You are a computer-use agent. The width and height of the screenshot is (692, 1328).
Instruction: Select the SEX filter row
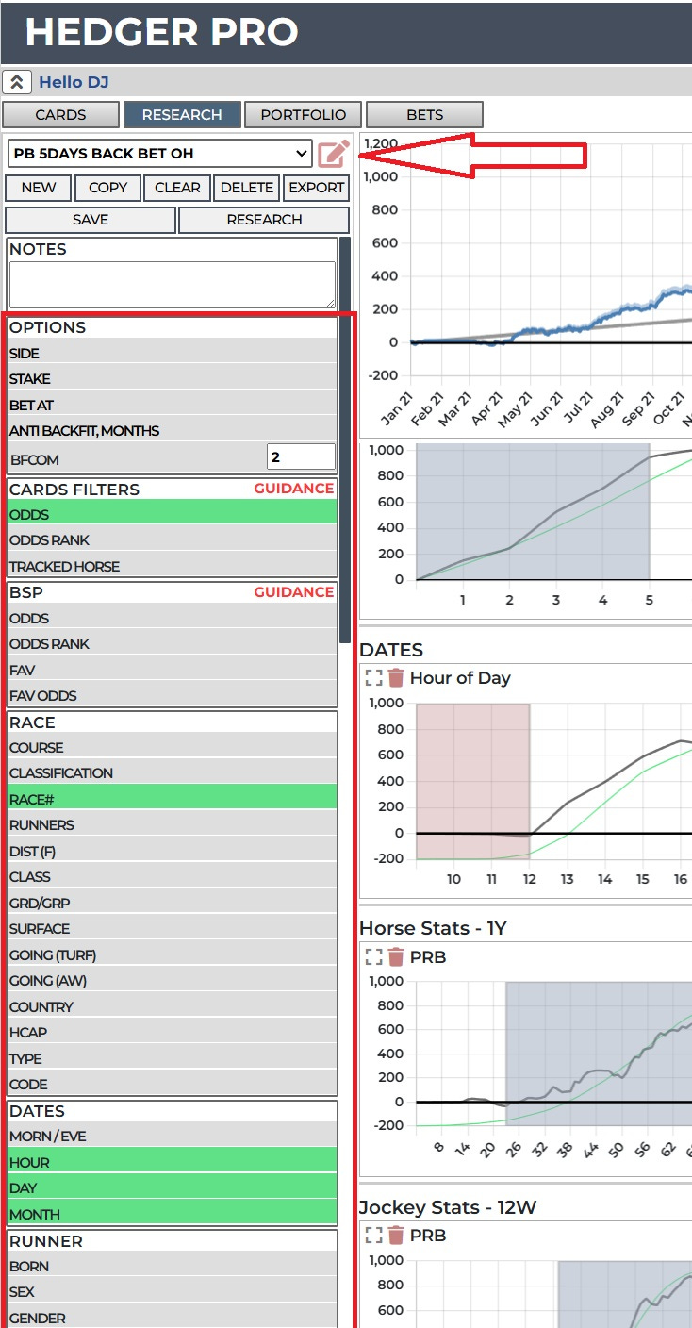click(x=173, y=1292)
